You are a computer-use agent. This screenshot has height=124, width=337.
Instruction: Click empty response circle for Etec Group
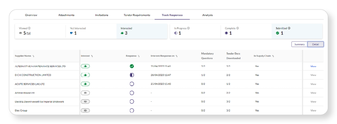[132, 111]
